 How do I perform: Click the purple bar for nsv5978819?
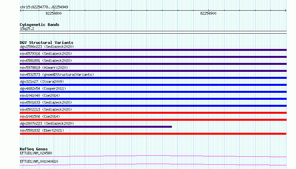(x=153, y=71)
